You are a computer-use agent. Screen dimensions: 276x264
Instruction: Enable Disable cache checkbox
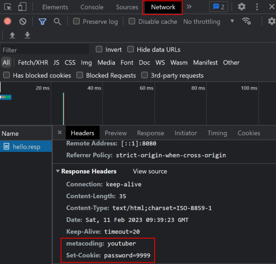pos(132,21)
